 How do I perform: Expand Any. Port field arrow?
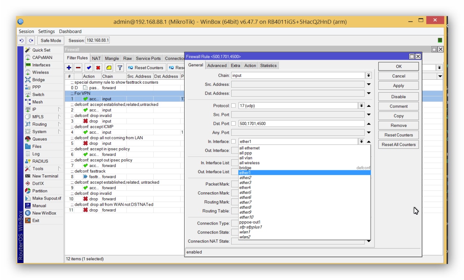(x=369, y=133)
